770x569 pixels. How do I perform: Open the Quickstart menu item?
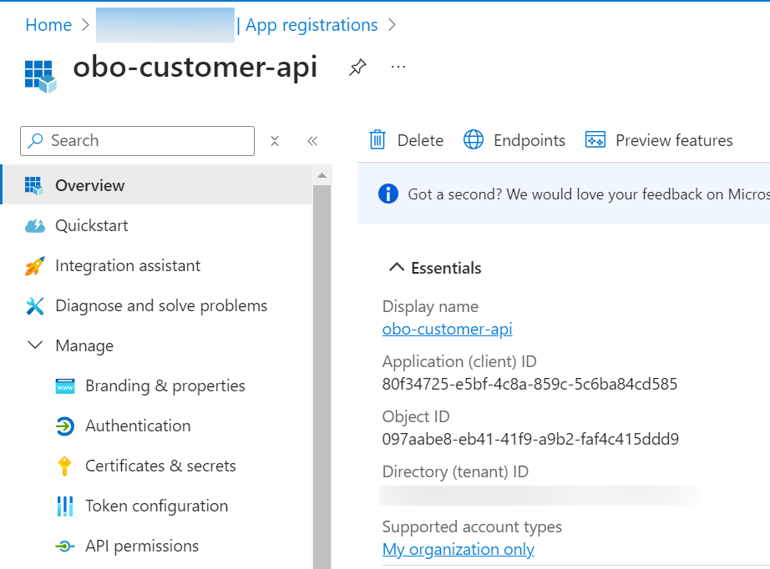(x=156, y=225)
